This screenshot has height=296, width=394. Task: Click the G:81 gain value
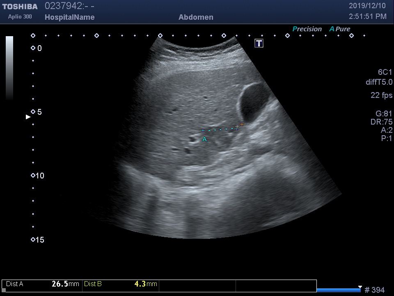point(384,114)
